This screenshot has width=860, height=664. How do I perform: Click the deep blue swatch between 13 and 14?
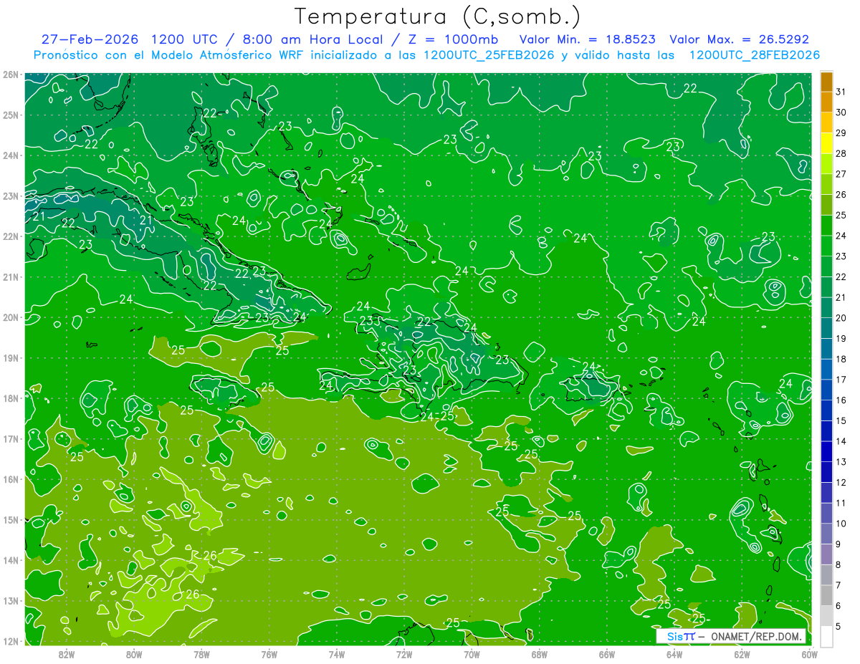826,451
